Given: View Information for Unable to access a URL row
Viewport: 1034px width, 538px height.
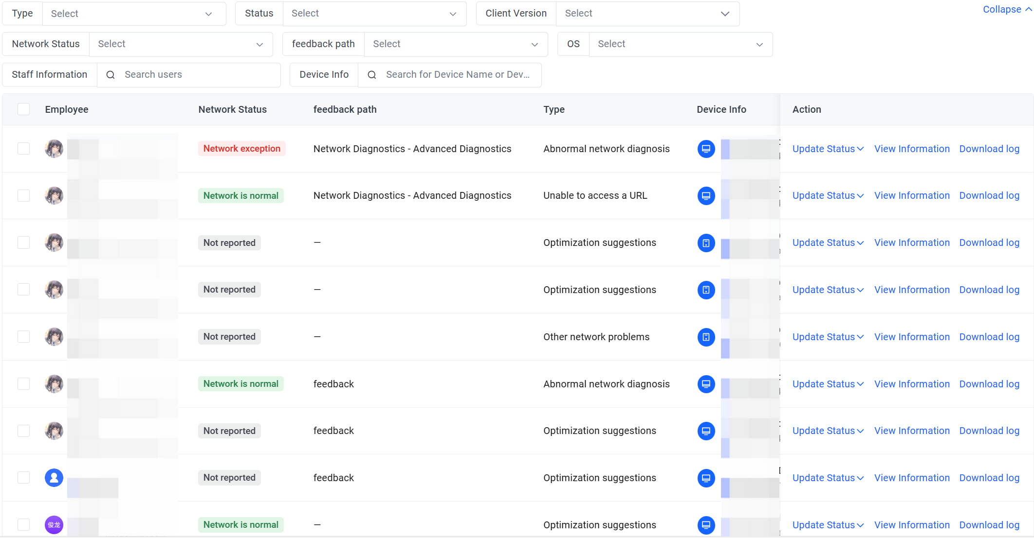Looking at the screenshot, I should 912,196.
